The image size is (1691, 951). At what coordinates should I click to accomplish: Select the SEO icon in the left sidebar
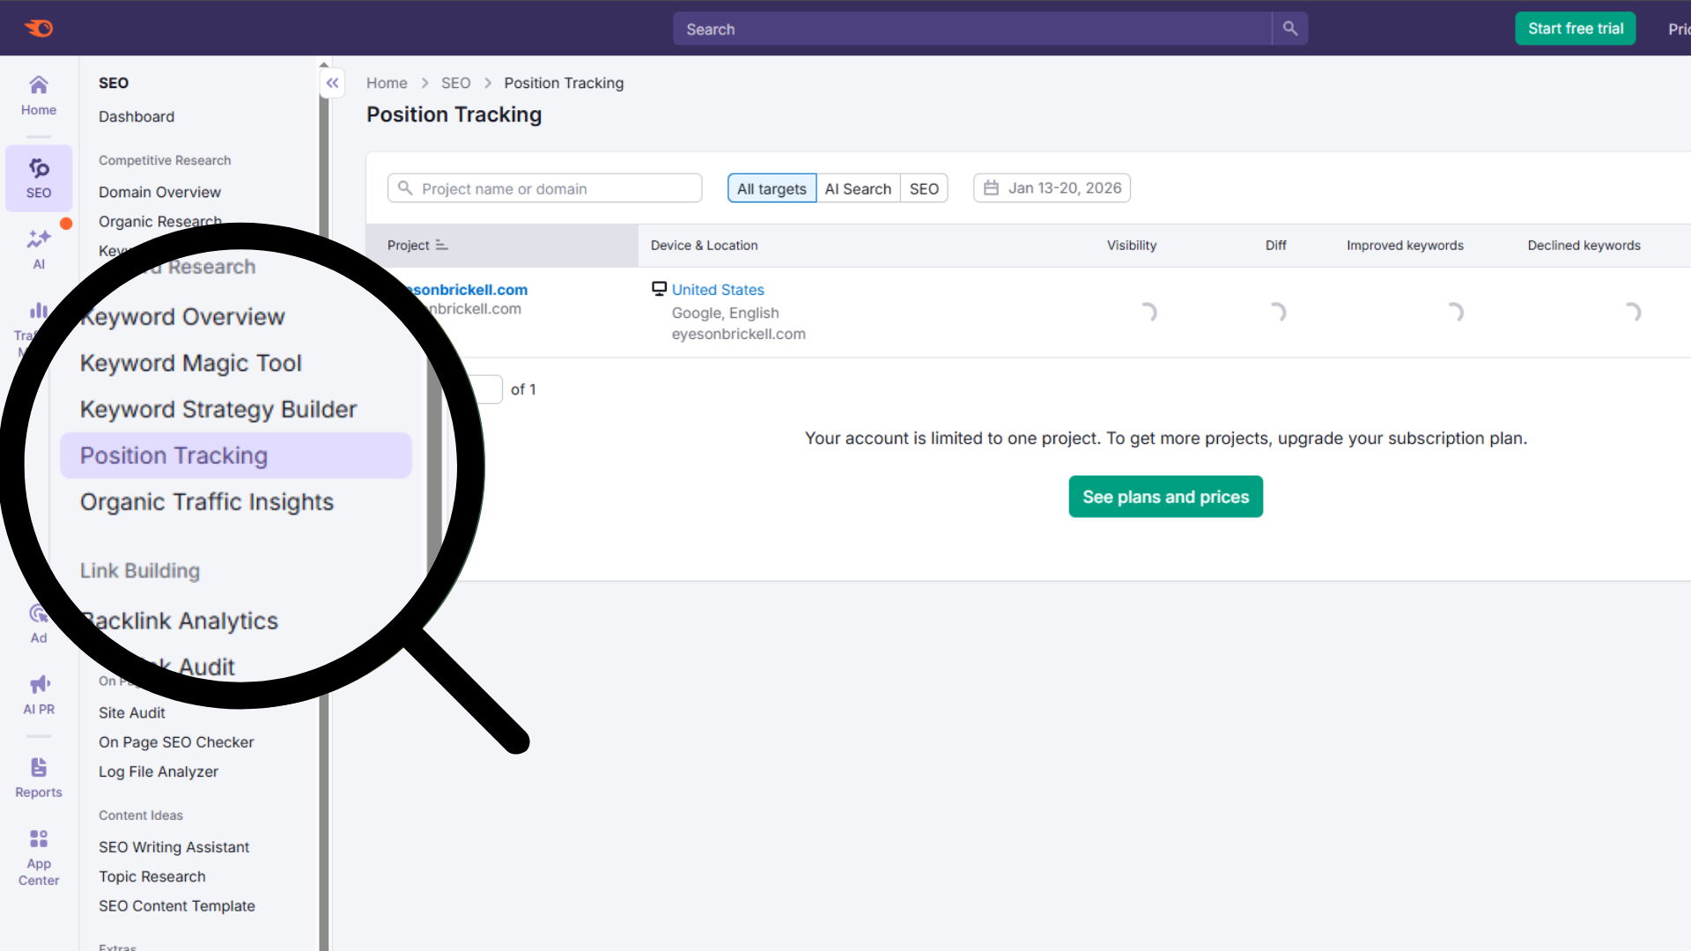pos(38,176)
